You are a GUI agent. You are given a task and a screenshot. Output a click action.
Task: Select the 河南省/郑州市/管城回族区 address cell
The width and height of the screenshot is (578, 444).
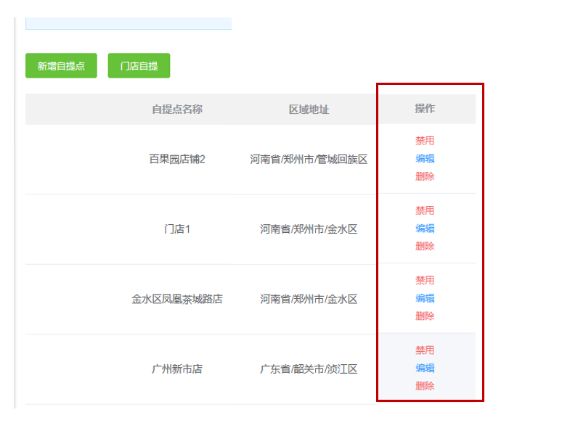pos(309,160)
